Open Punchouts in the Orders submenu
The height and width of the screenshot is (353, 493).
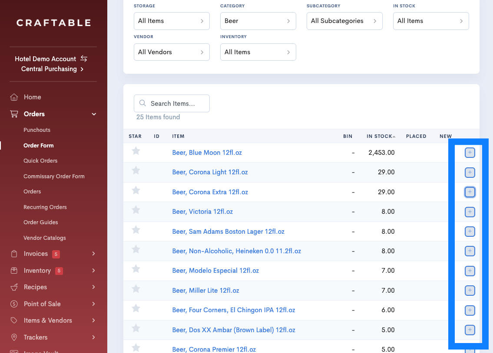(x=37, y=130)
